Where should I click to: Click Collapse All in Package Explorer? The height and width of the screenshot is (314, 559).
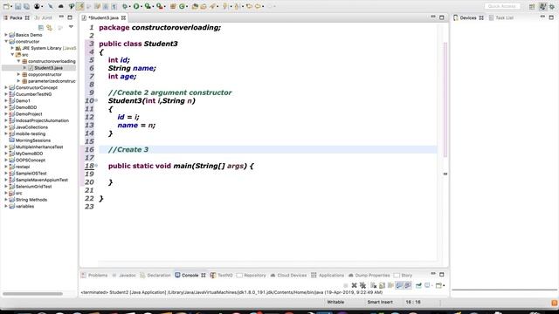click(41, 27)
